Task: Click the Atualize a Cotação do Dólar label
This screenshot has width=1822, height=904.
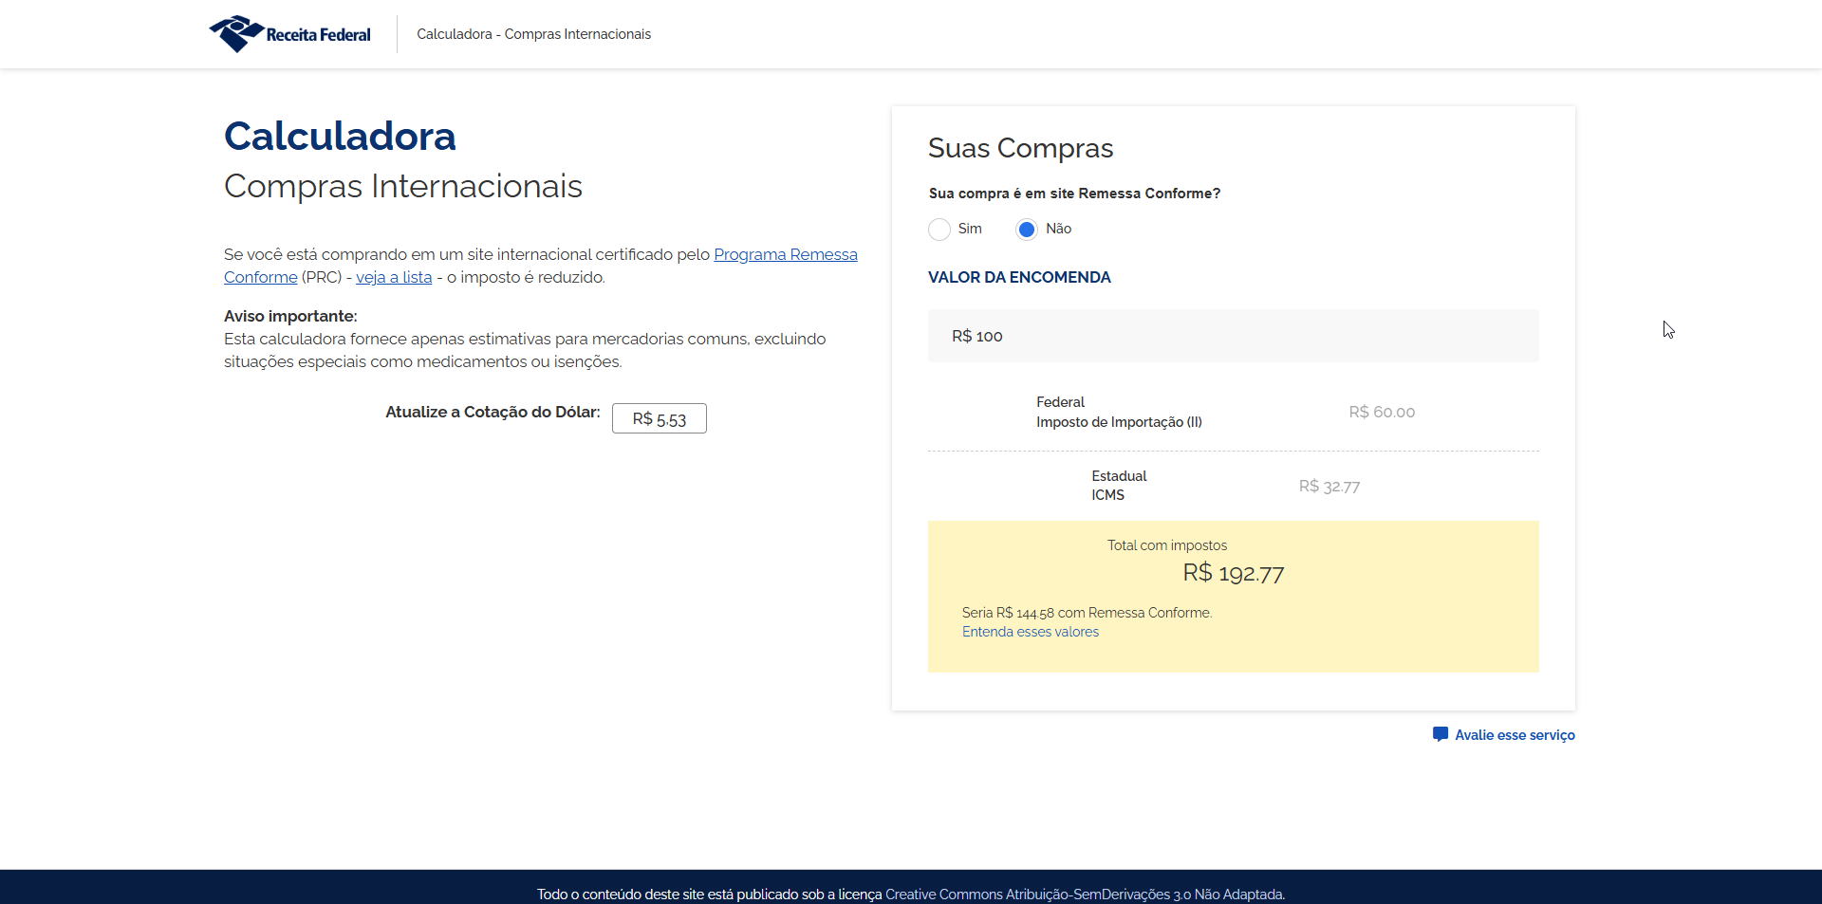Action: tap(493, 412)
